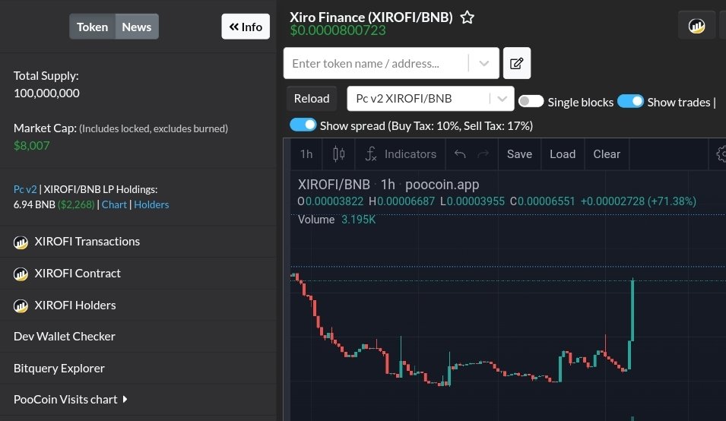Click the high value H0.00006687
This screenshot has width=726, height=421.
(401, 201)
